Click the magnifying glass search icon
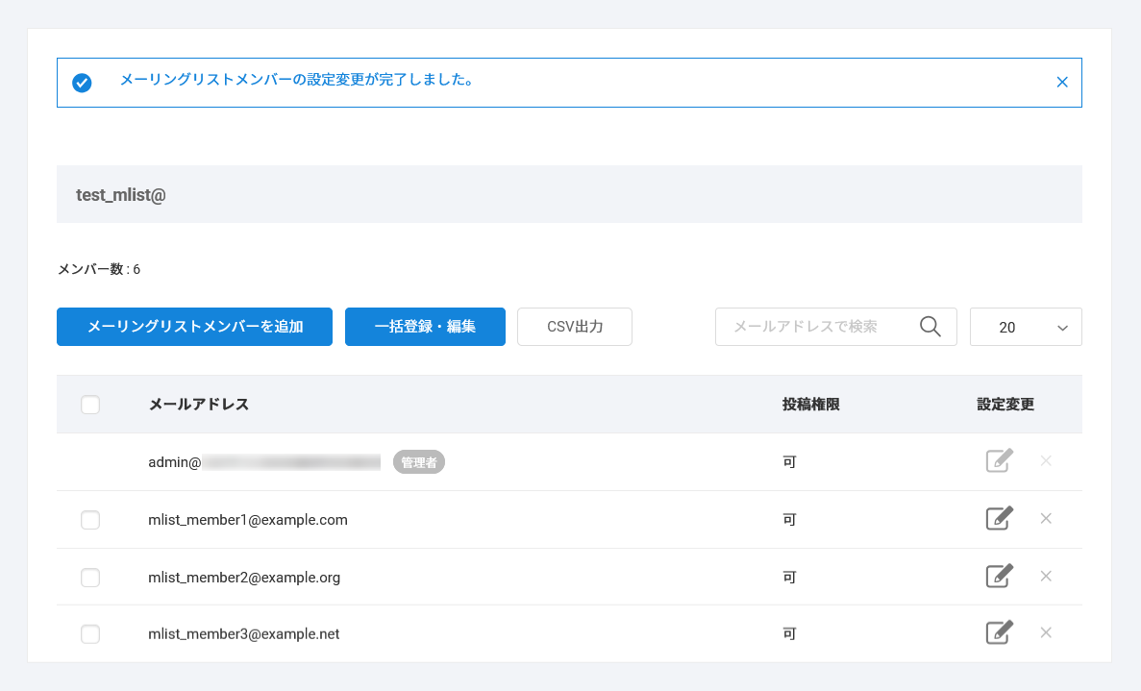 (x=930, y=327)
